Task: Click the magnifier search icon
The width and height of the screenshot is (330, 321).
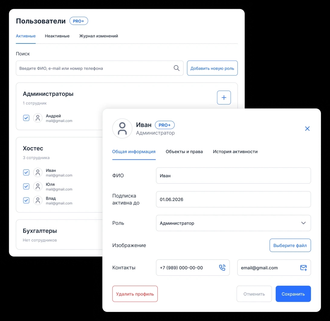Action: click(x=176, y=68)
